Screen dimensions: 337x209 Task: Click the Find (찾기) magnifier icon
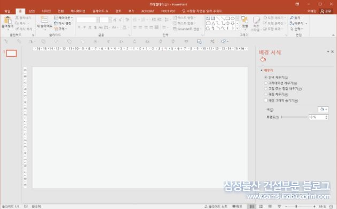[x=292, y=18]
